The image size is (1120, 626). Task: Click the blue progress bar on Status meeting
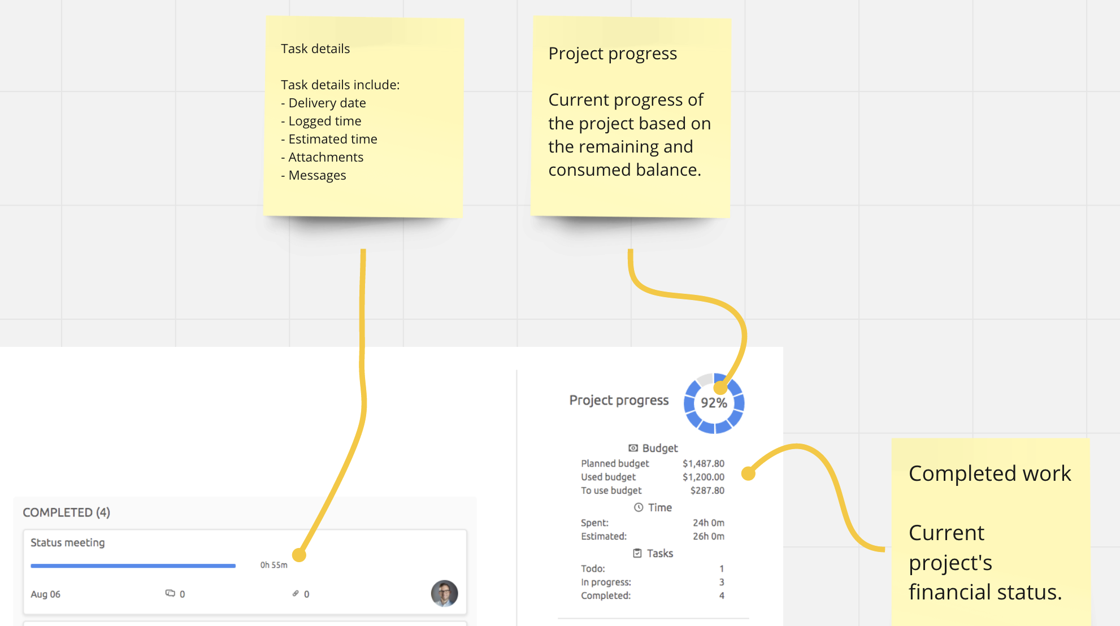[133, 566]
